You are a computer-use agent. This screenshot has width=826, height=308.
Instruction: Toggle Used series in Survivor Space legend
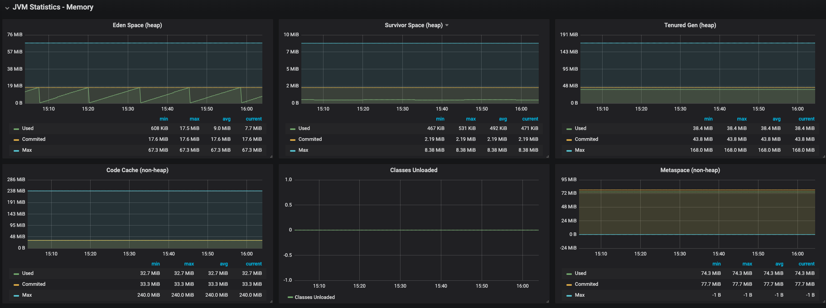pos(304,129)
